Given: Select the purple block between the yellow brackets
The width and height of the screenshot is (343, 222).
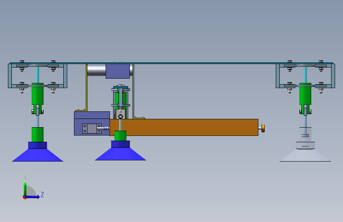Looking at the screenshot, I should click(x=117, y=71).
